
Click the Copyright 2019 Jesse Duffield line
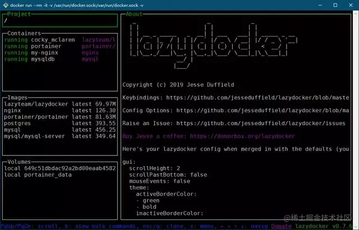pyautogui.click(x=178, y=85)
